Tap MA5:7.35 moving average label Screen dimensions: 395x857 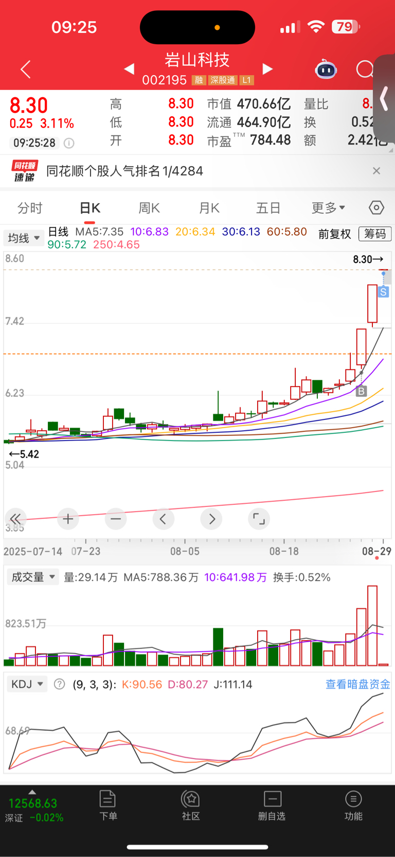(99, 232)
